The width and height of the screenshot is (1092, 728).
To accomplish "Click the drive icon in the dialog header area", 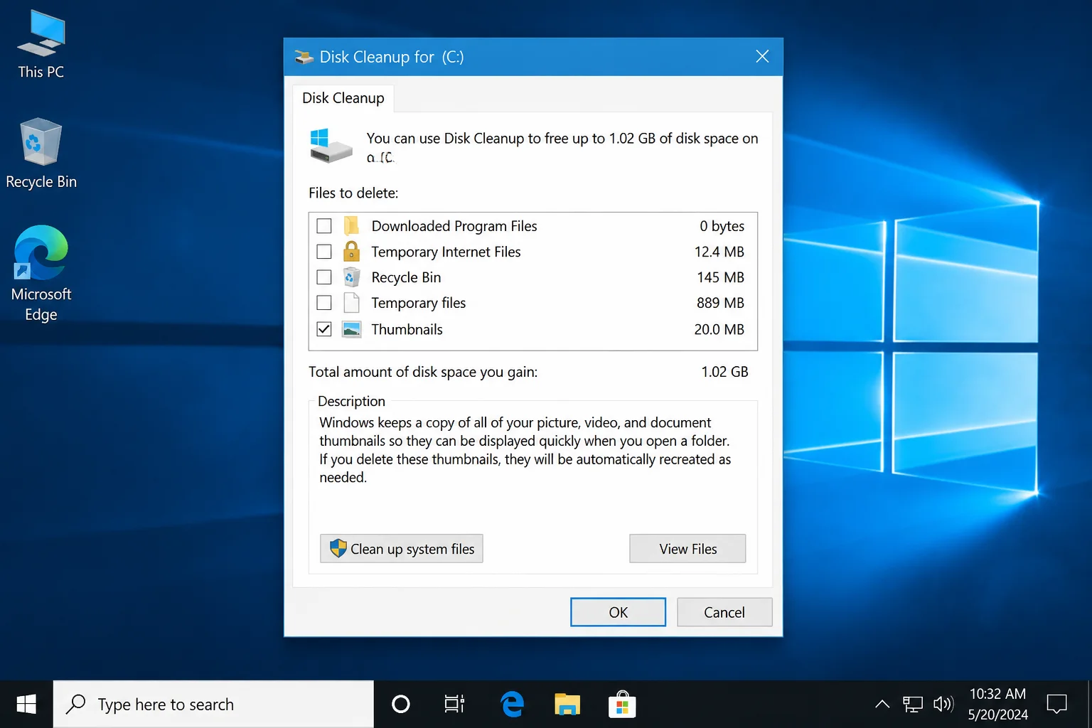I will [331, 146].
